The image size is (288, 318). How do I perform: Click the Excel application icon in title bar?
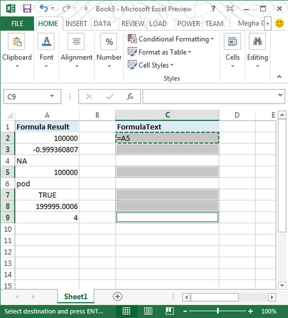coord(11,9)
